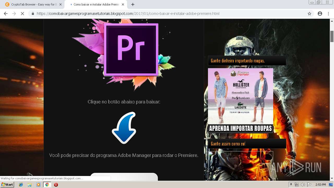This screenshot has height=188, width=334.
Task: Launch Internet Explorer from the taskbar
Action: click(x=21, y=185)
